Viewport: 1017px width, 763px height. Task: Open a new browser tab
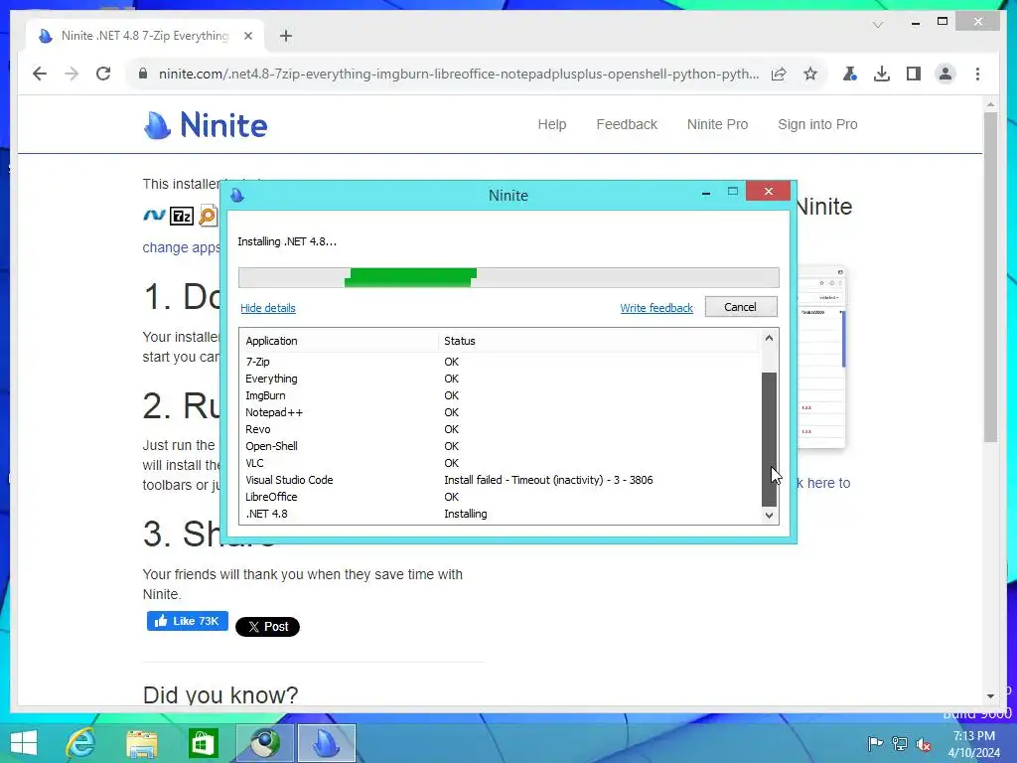tap(286, 36)
